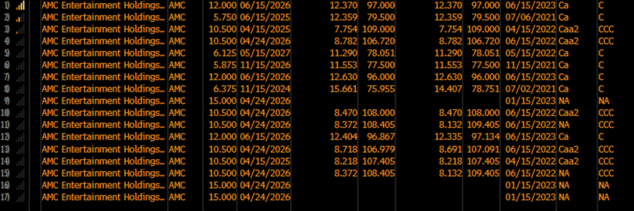Open AMC Entertainment Holdings name in row 2
Screen dimensions: 634x211
[x=103, y=17]
